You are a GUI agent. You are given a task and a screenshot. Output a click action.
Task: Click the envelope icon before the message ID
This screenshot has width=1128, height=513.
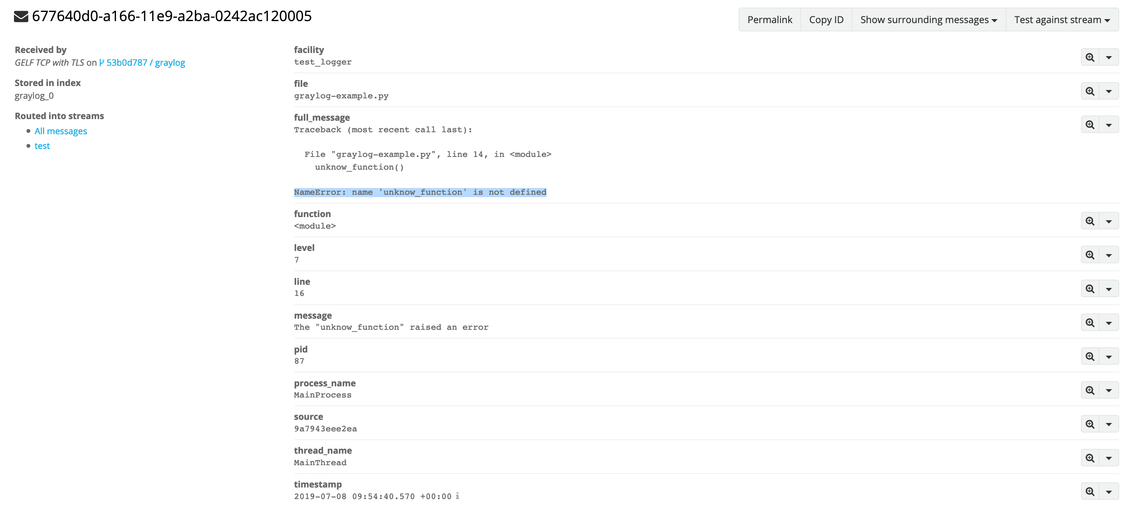coord(20,17)
